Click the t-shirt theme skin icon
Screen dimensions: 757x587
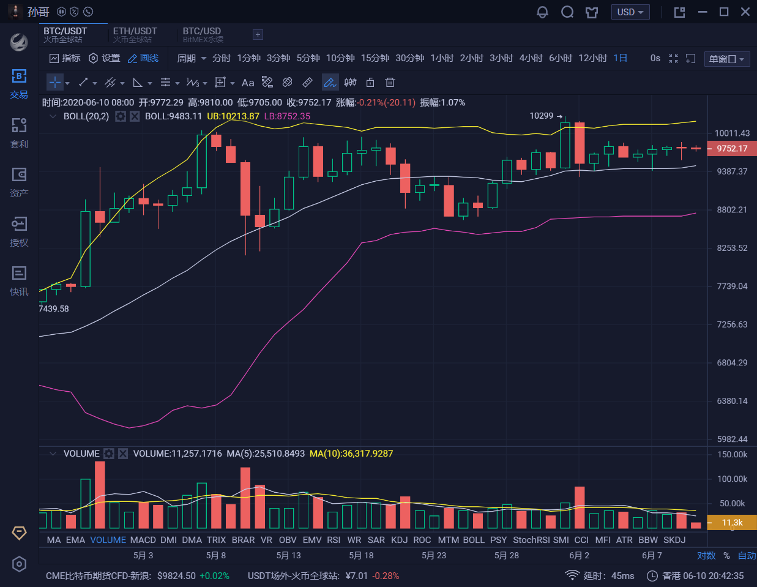pyautogui.click(x=591, y=12)
